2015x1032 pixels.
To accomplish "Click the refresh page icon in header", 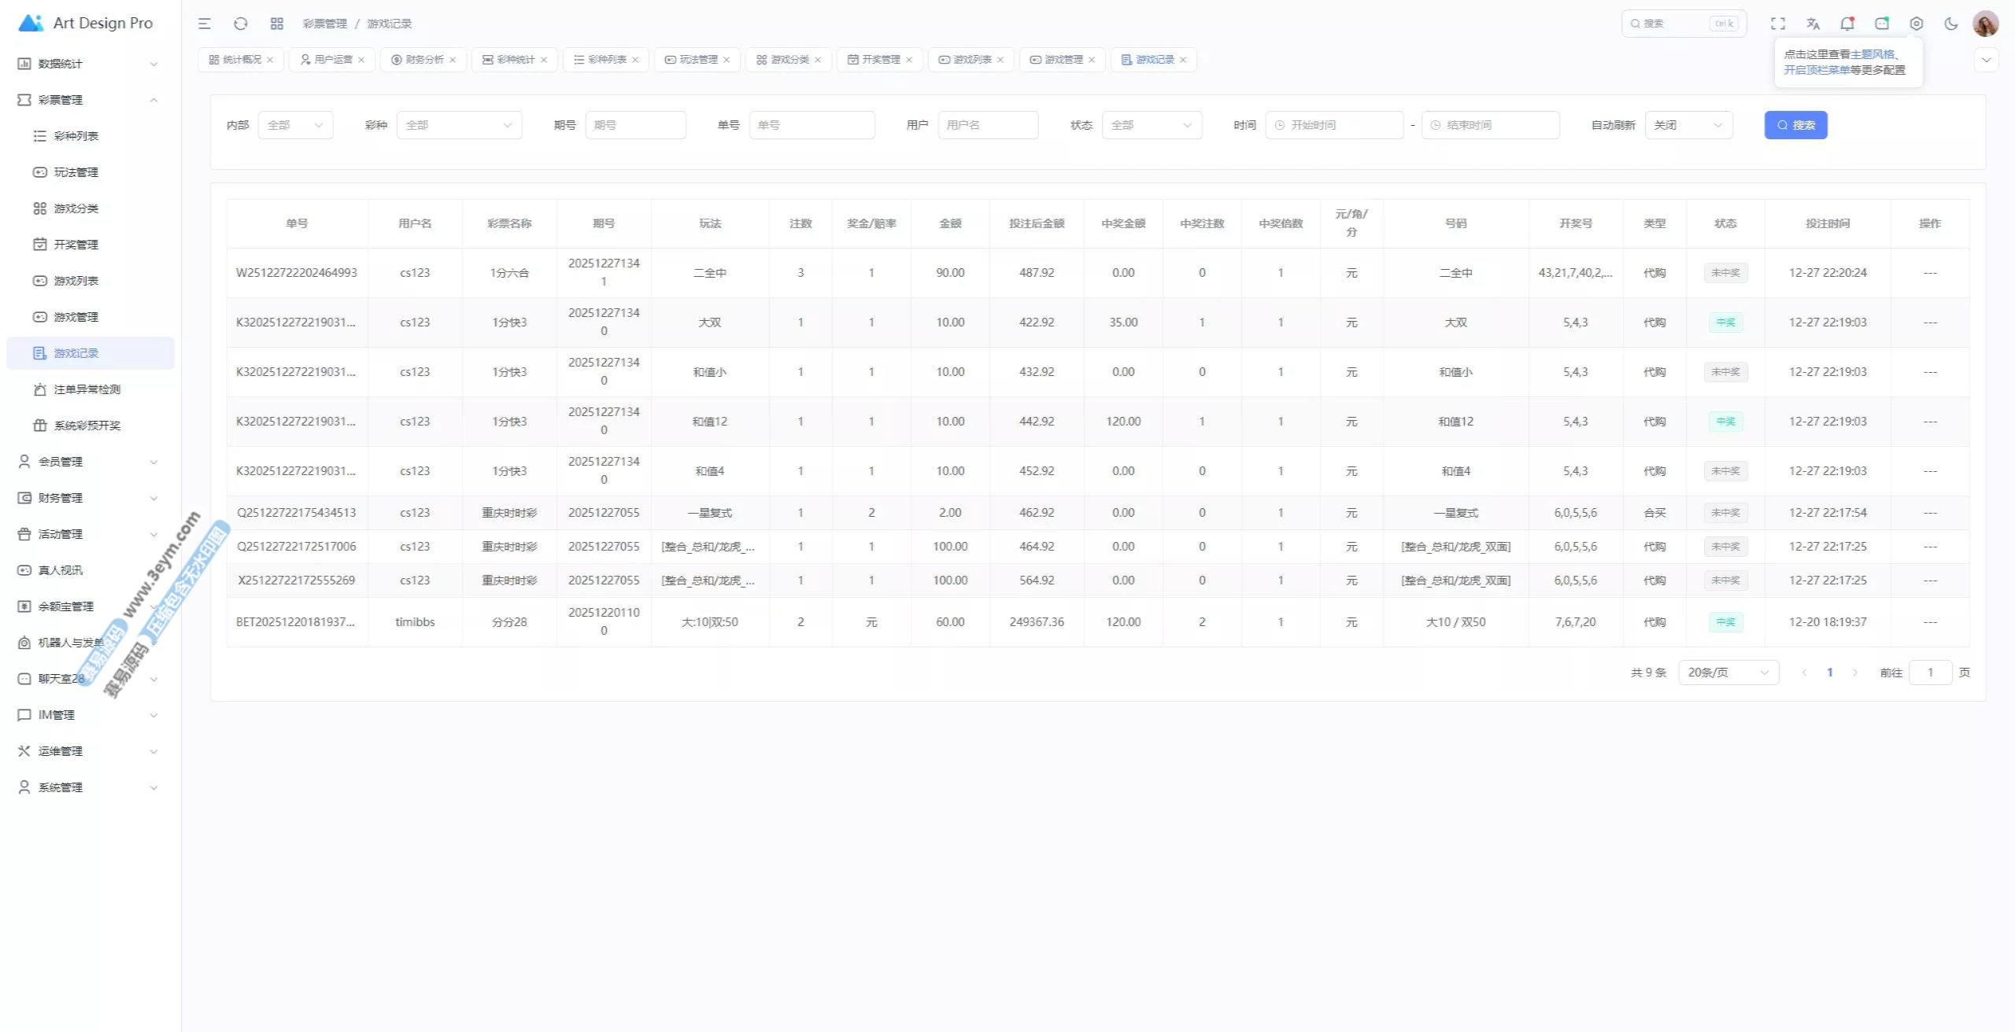I will (x=241, y=24).
